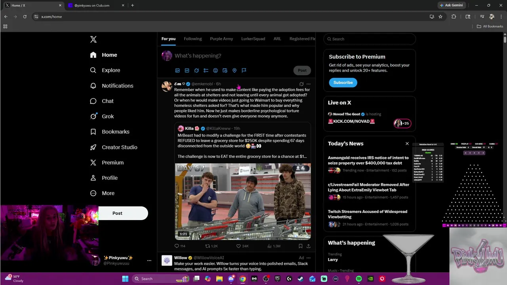Click the X logo in the sidebar

click(x=93, y=39)
